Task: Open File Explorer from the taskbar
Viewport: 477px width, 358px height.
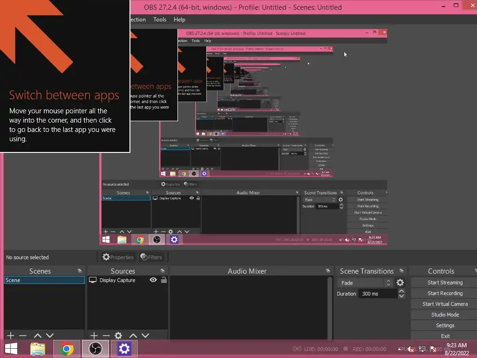Action: [x=38, y=349]
